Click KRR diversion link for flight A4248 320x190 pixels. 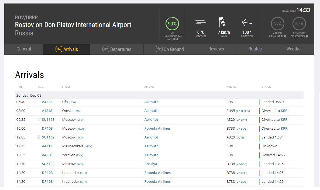[284, 111]
